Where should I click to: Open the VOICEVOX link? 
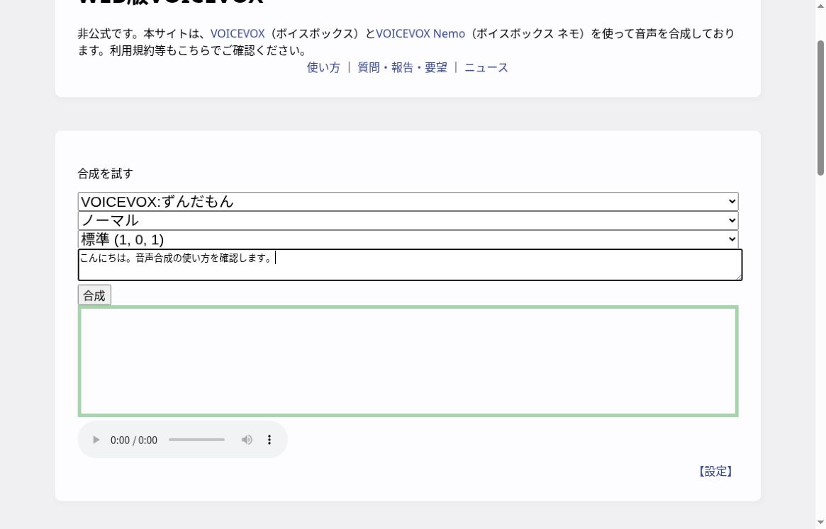point(238,34)
